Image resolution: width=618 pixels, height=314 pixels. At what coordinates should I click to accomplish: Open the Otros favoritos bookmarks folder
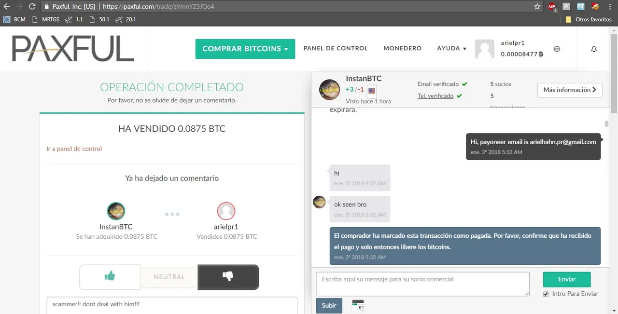pos(589,19)
